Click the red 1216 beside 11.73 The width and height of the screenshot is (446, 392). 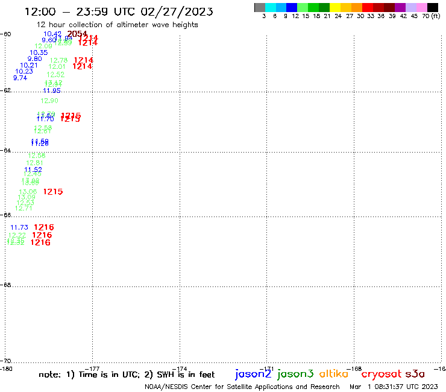click(x=44, y=227)
